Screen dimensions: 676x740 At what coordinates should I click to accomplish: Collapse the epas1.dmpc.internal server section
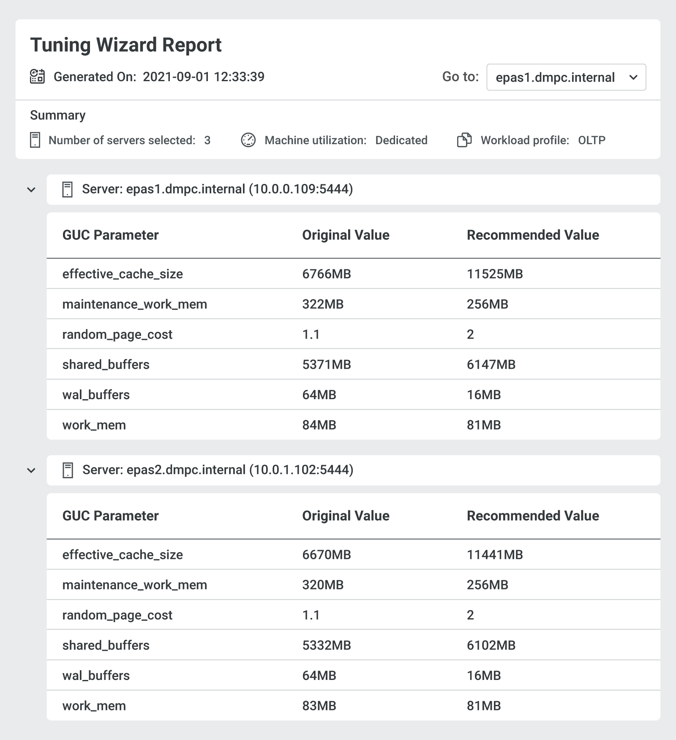click(31, 190)
